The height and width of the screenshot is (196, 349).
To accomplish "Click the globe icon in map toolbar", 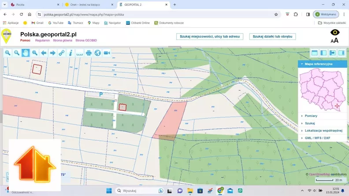I will (x=97, y=53).
